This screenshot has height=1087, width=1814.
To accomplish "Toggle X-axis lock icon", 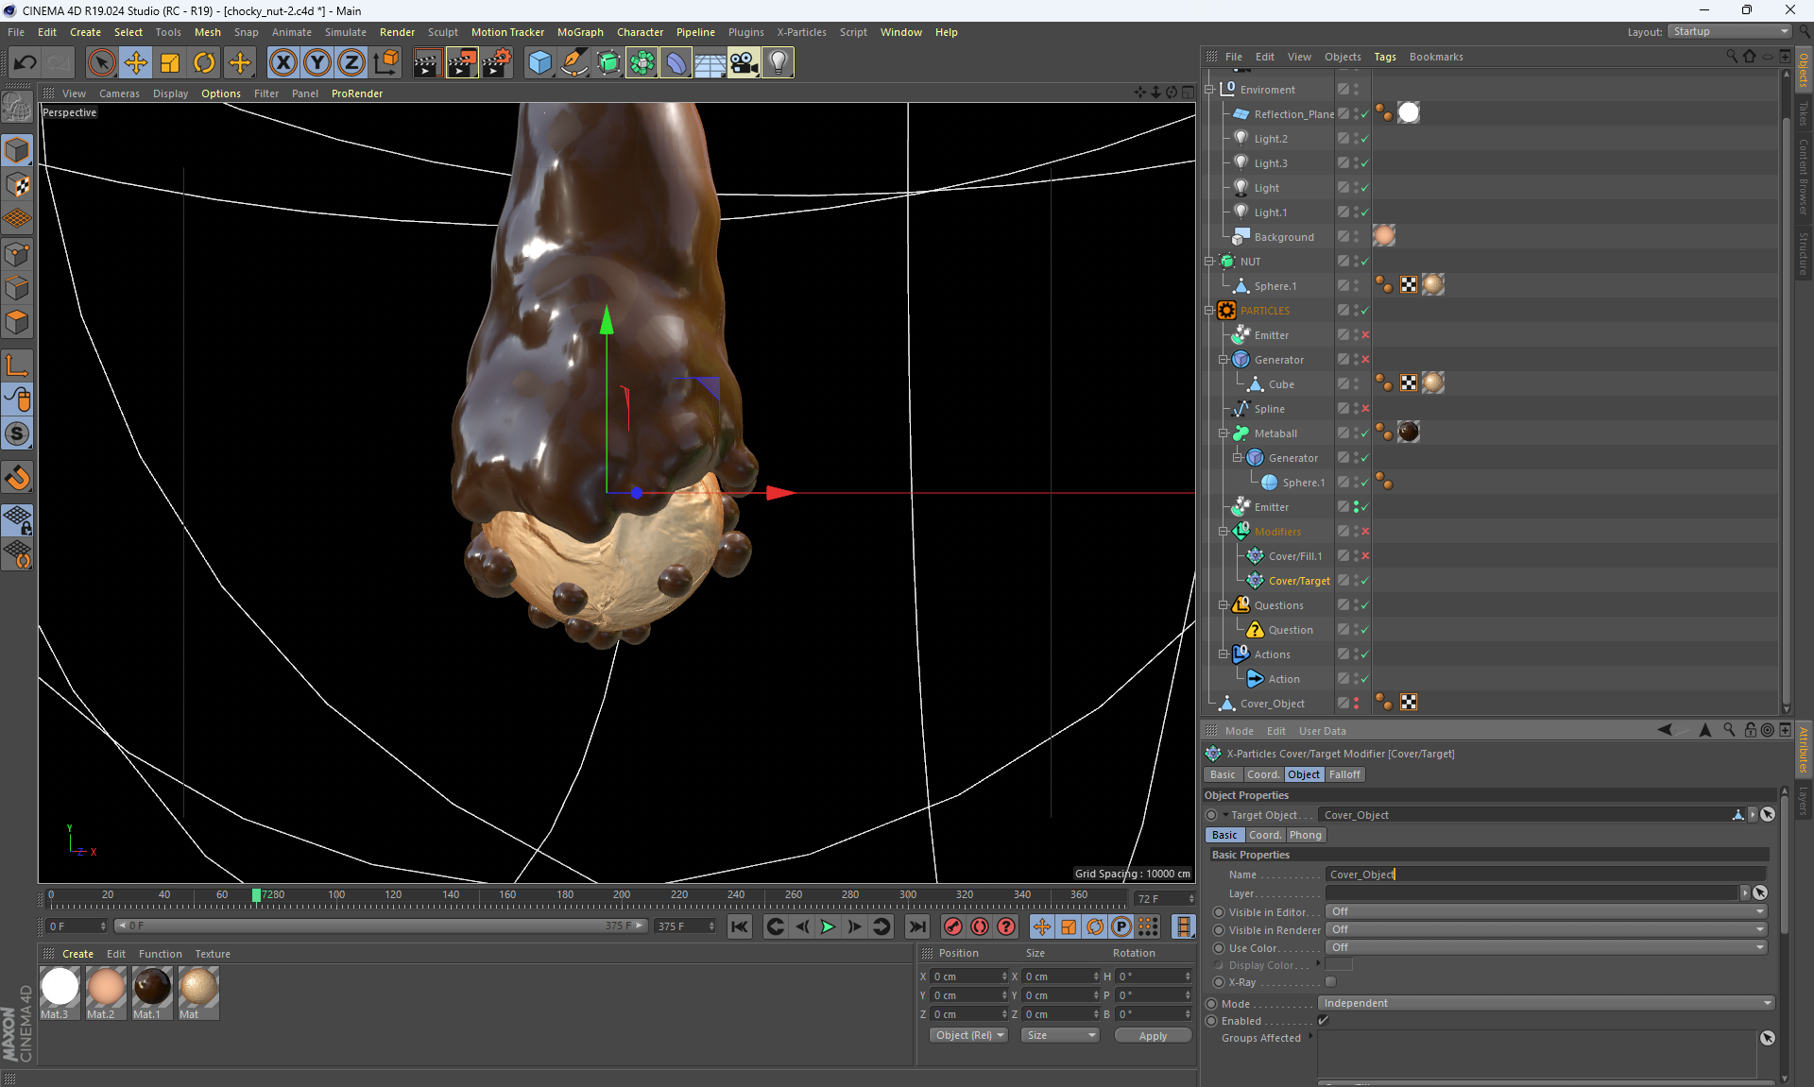I will (282, 63).
